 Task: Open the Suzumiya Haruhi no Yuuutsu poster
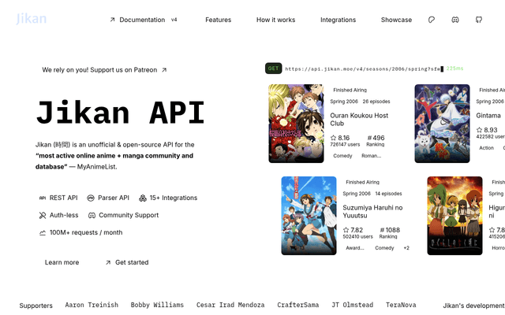309,216
